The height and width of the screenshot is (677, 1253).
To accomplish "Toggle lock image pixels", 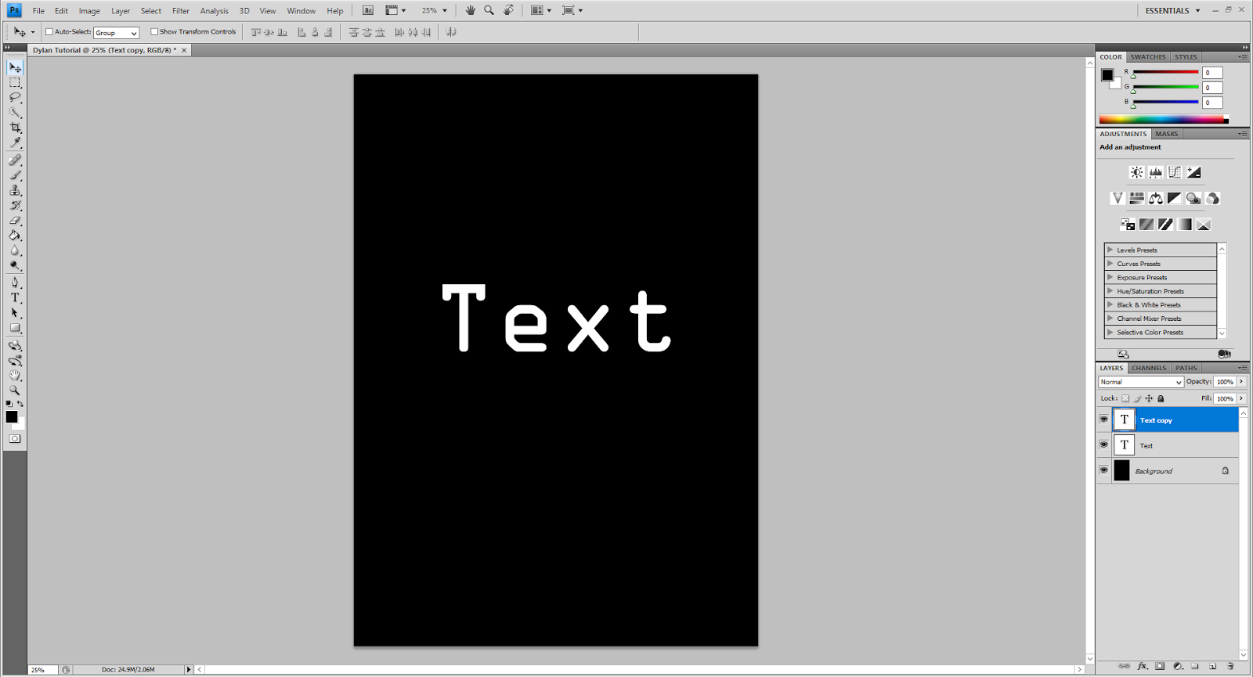I will (1137, 398).
